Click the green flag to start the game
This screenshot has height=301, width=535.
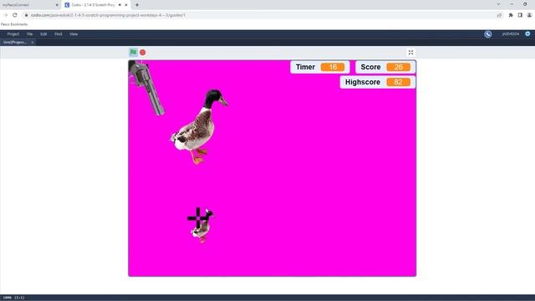(133, 52)
